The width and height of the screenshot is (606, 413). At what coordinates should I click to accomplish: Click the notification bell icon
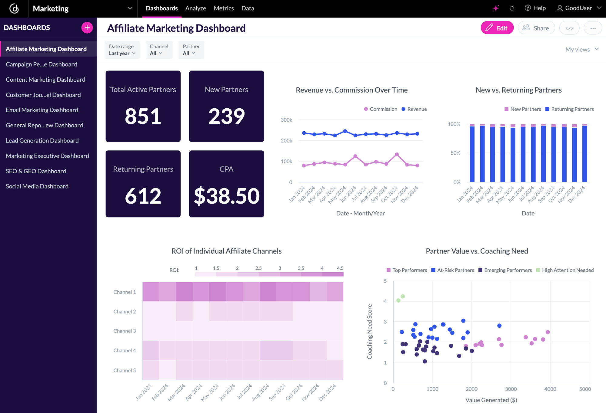click(513, 8)
